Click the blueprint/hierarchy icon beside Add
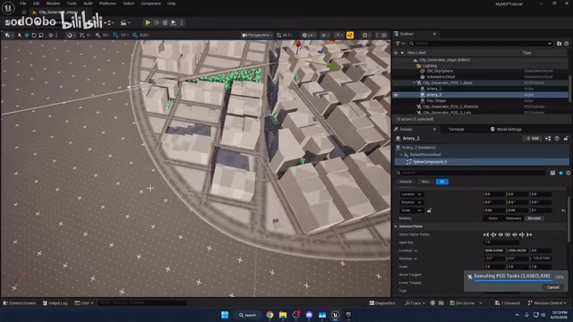The image size is (573, 322). pos(547,139)
